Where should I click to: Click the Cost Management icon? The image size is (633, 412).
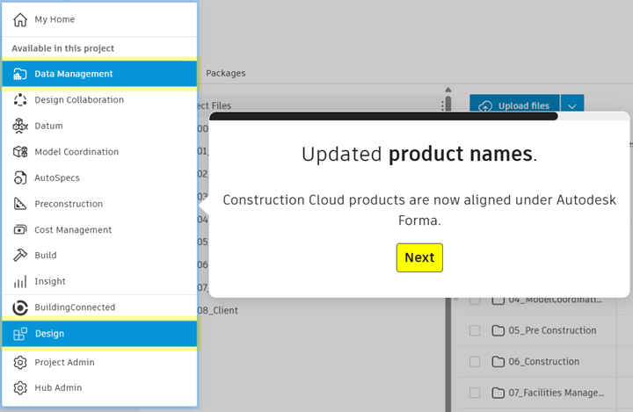20,229
